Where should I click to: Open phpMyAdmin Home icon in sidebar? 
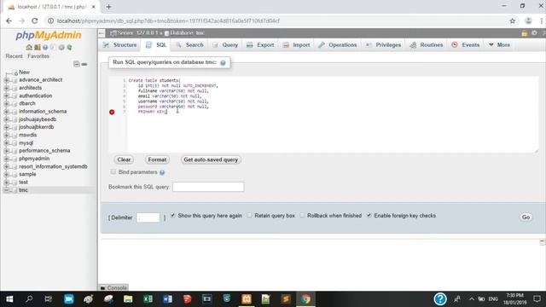point(29,48)
